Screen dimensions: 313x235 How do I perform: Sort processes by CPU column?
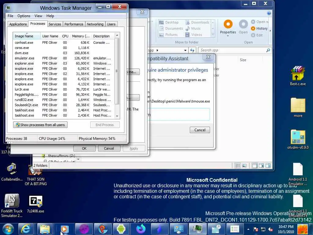(65, 36)
